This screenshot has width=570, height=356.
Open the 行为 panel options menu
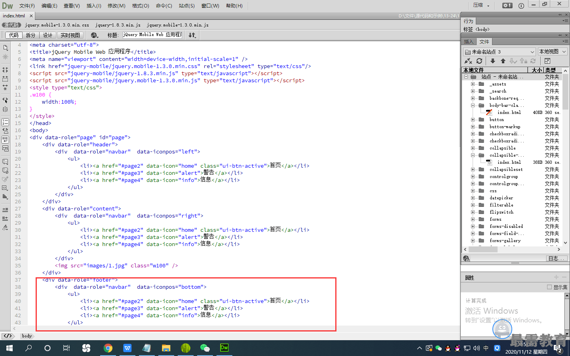click(565, 21)
